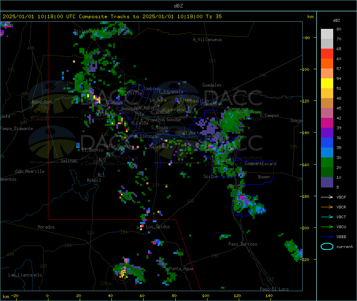Click the blue VBBB arrow legend icon
357x301 pixels.
327,237
